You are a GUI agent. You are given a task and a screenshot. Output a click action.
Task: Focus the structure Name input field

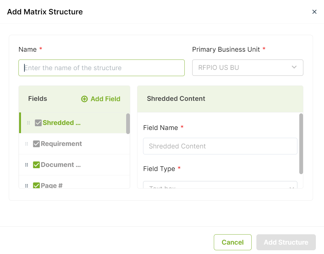click(101, 68)
